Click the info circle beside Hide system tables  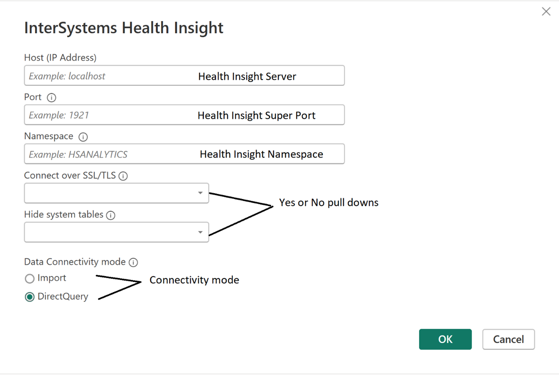tap(111, 215)
